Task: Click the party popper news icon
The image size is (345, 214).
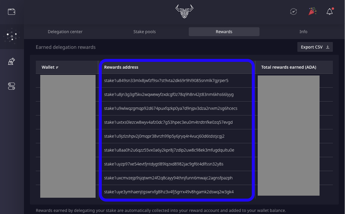Action: click(312, 12)
